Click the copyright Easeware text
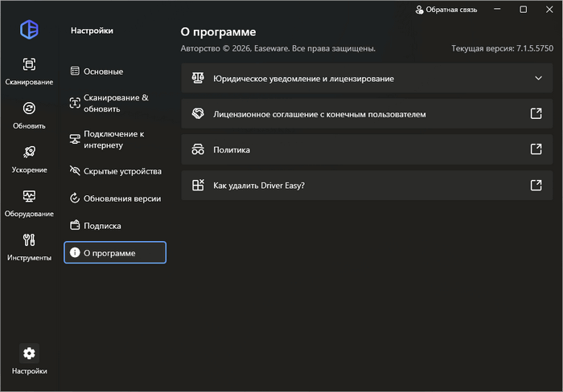 (x=278, y=48)
